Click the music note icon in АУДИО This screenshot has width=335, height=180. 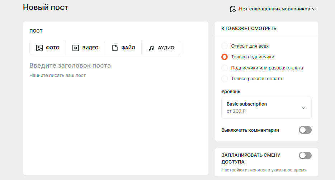click(151, 48)
